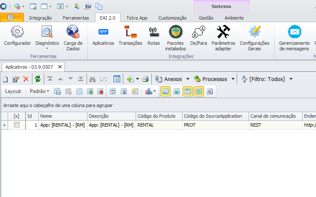Image resolution: width=316 pixels, height=197 pixels.
Task: Check the checkbox for App: [RENTAL] row
Action: [x=17, y=125]
